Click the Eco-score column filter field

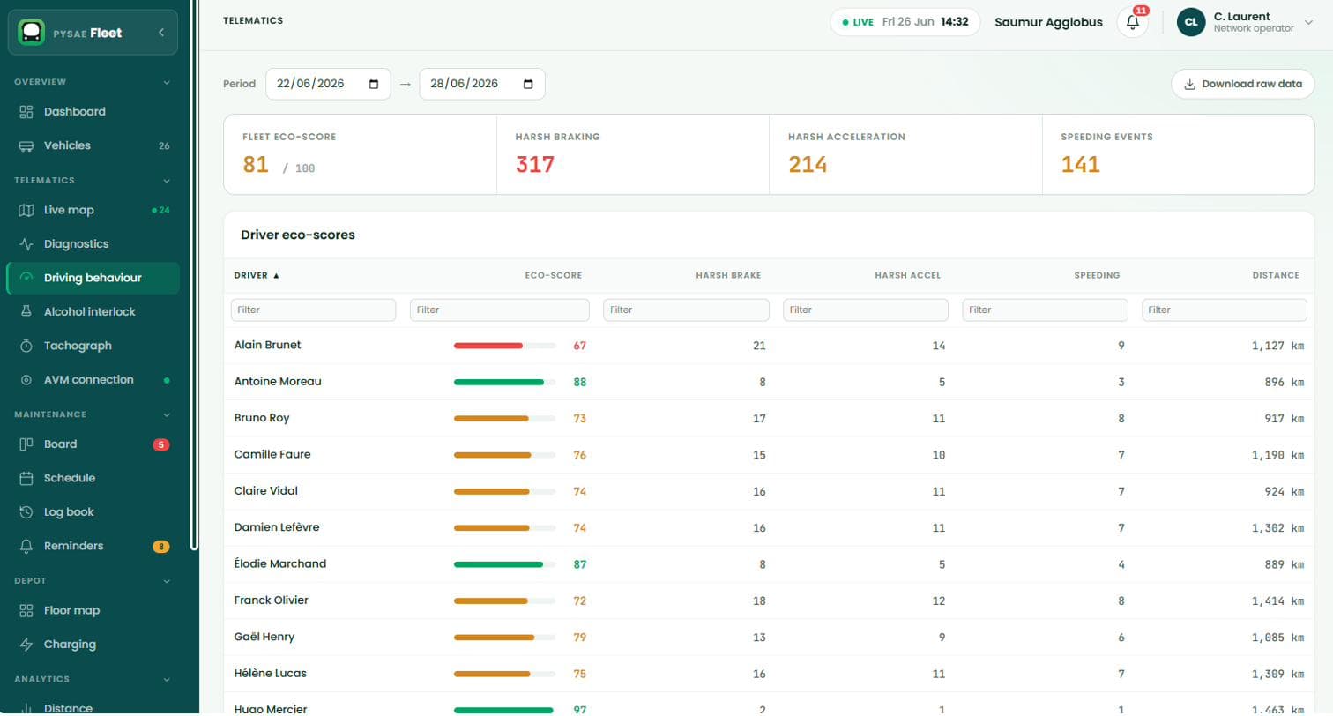499,310
